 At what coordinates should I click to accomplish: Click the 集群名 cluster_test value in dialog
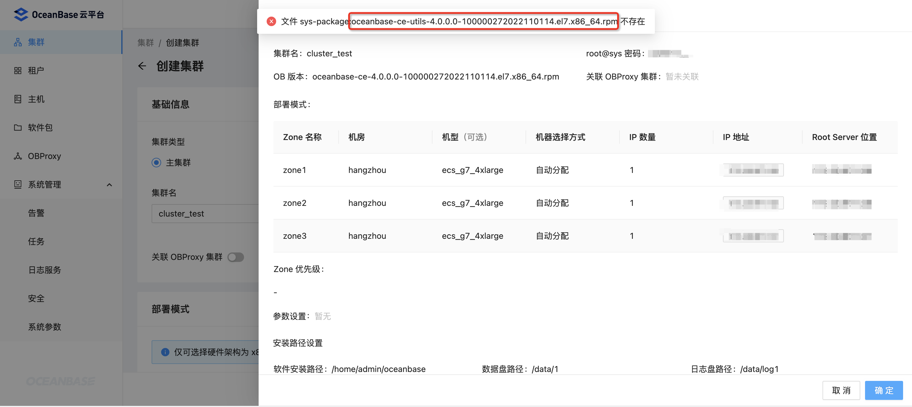(x=329, y=53)
